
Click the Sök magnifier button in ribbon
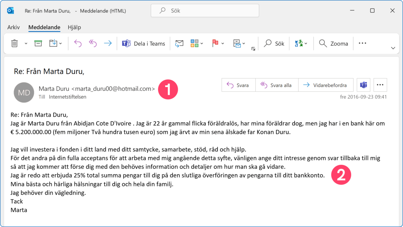coord(274,44)
